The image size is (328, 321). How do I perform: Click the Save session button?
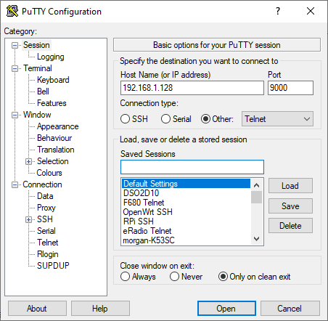tap(290, 206)
